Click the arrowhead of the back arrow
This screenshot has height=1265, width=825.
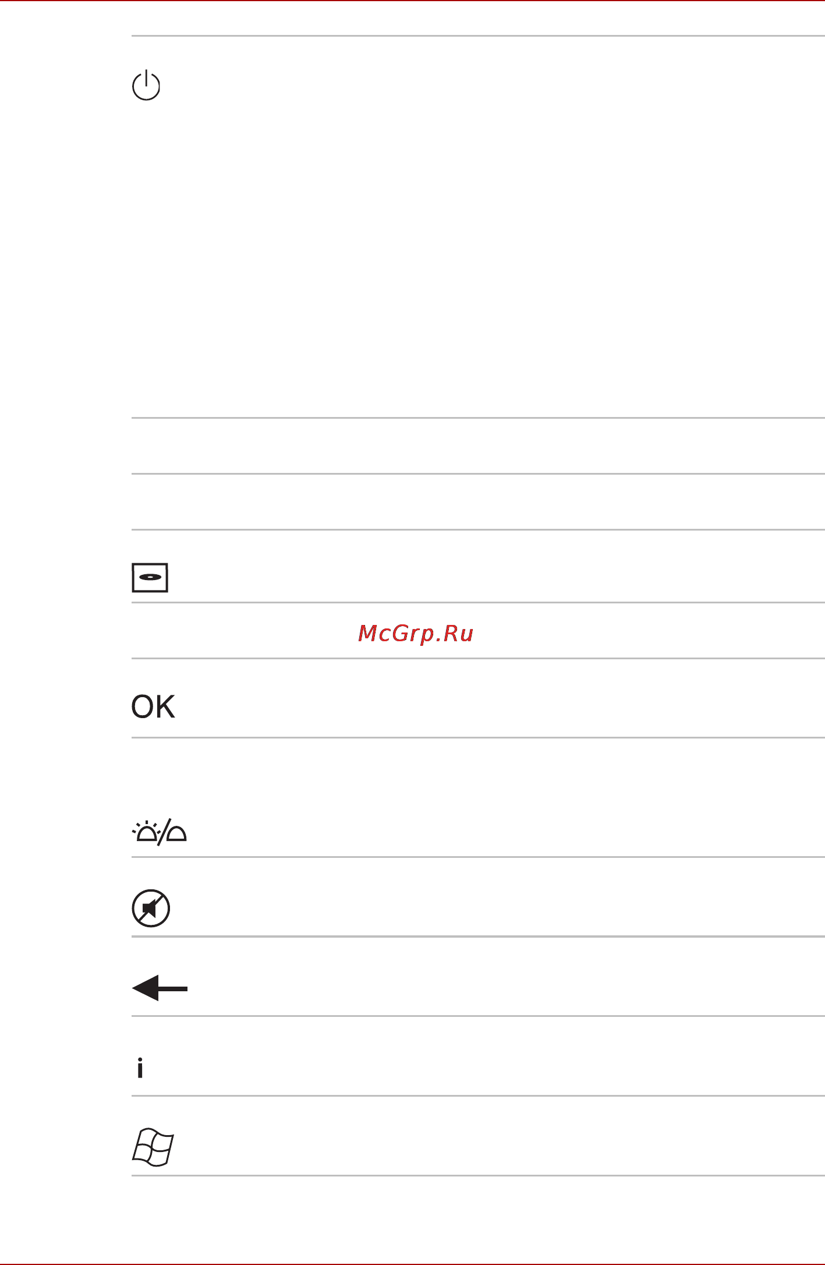(146, 988)
